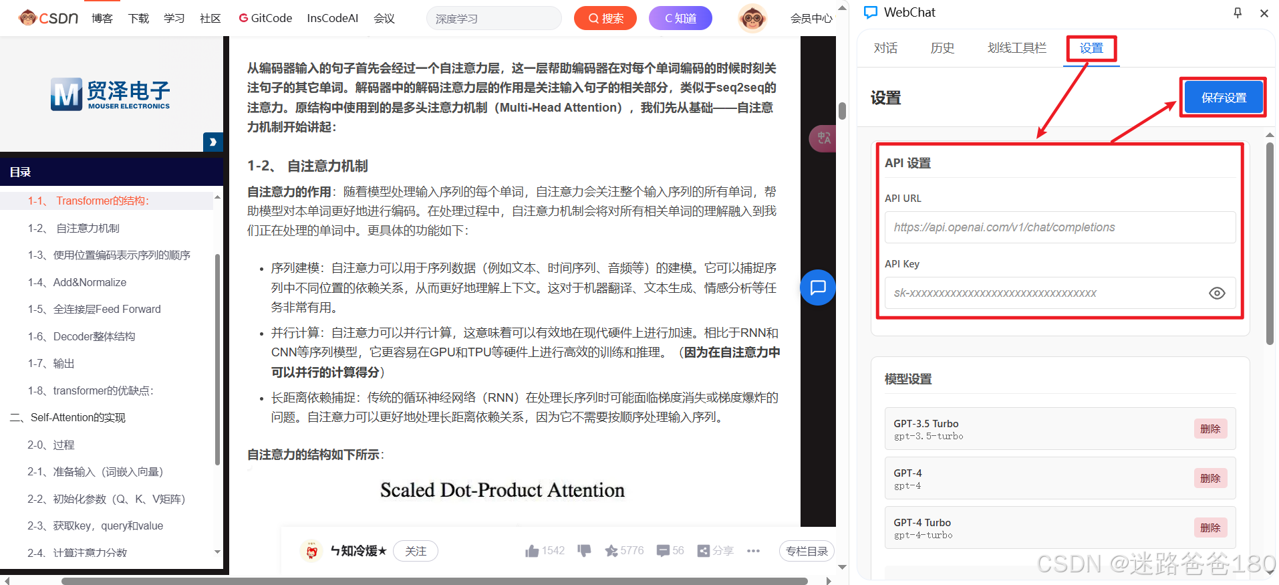Jump to 1-1、Transformer的结构 in contents

88,201
